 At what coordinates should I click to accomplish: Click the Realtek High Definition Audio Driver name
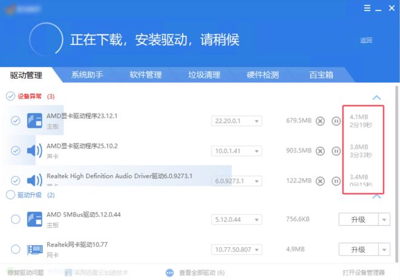coord(119,176)
